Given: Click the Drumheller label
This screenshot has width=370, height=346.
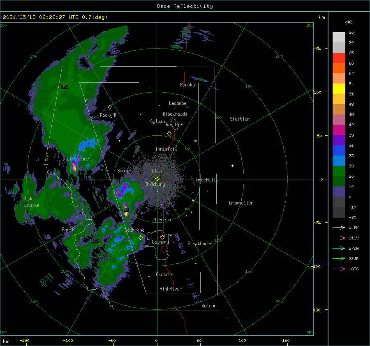Looking at the screenshot, I should coord(241,203).
